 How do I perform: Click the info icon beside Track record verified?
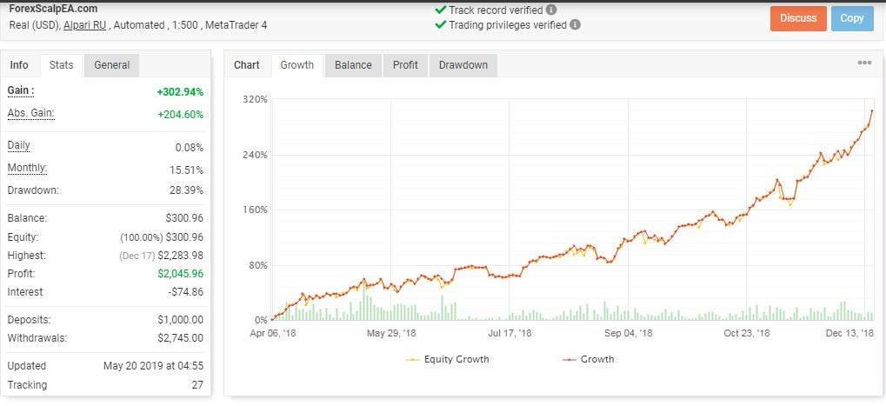click(x=552, y=10)
